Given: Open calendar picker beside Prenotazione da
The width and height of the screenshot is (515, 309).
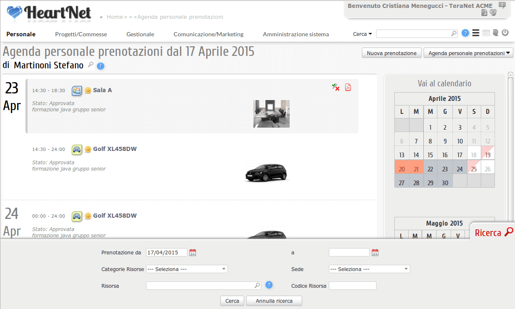Looking at the screenshot, I should (x=192, y=252).
